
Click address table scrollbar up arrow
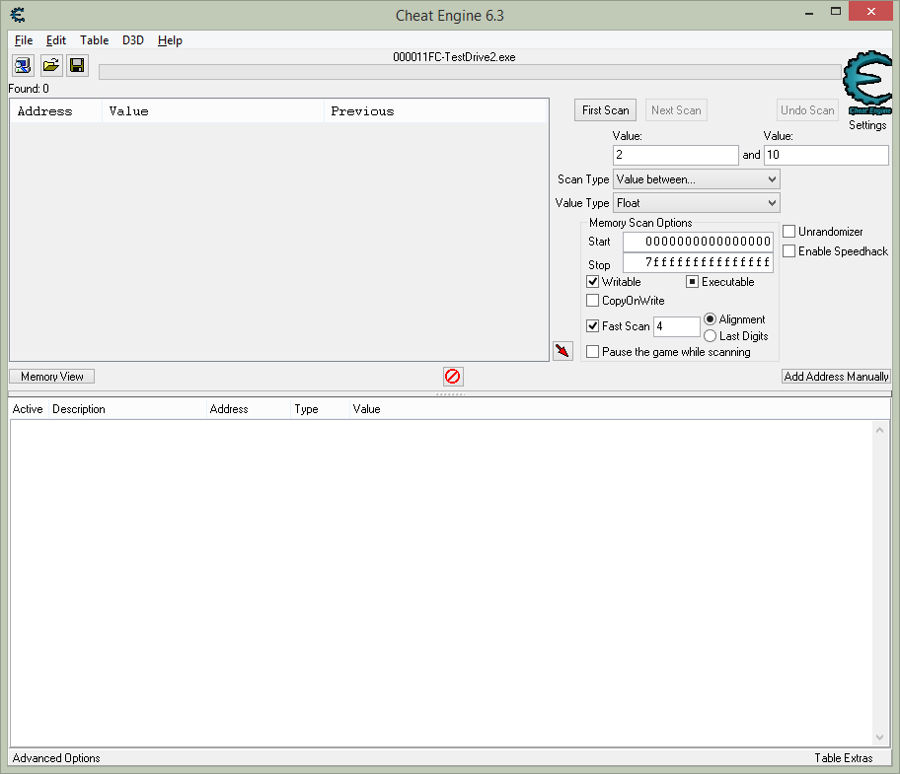(879, 430)
